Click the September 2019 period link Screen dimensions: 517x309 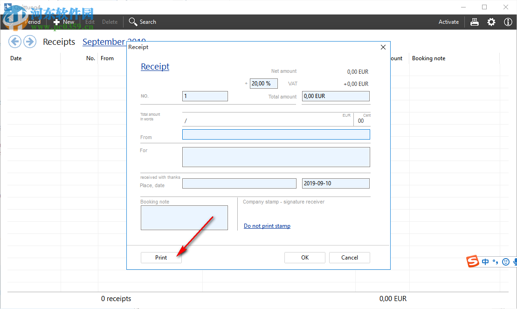(104, 42)
